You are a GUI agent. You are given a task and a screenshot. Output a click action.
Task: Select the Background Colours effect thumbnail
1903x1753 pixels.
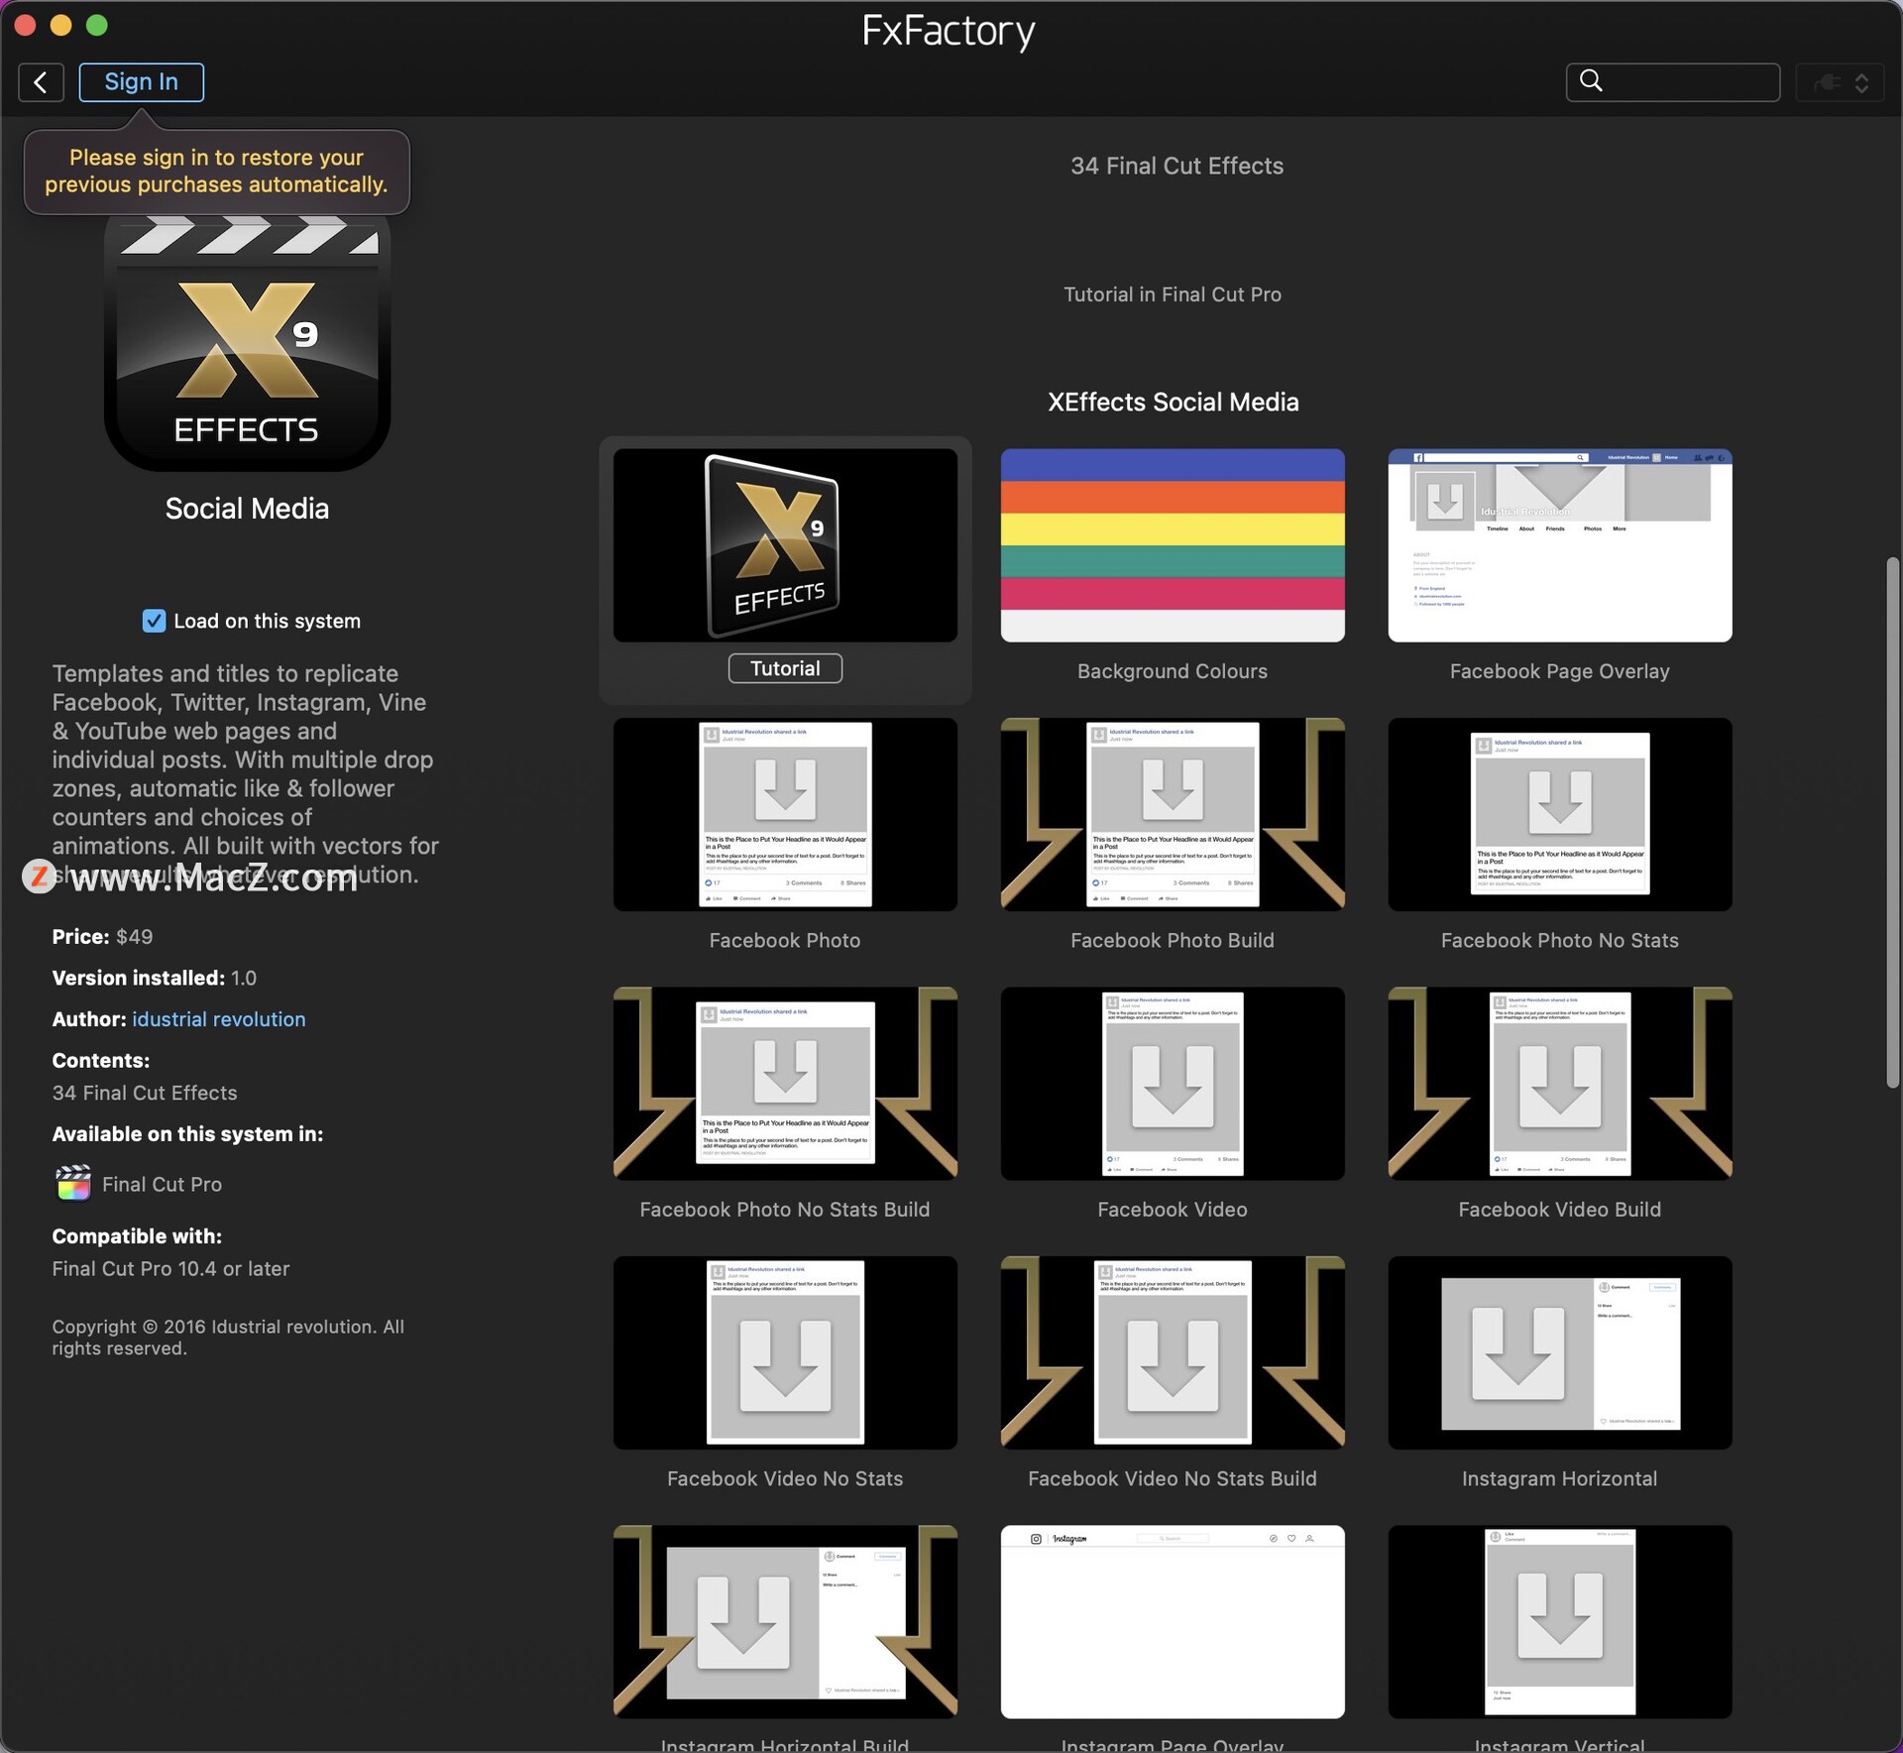click(1172, 545)
